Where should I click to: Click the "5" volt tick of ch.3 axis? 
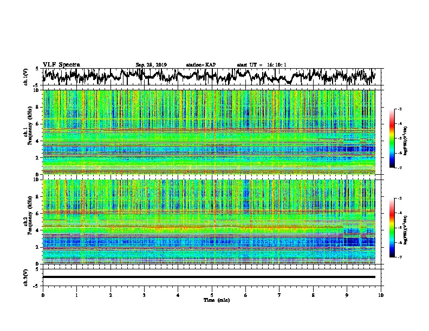click(37, 269)
